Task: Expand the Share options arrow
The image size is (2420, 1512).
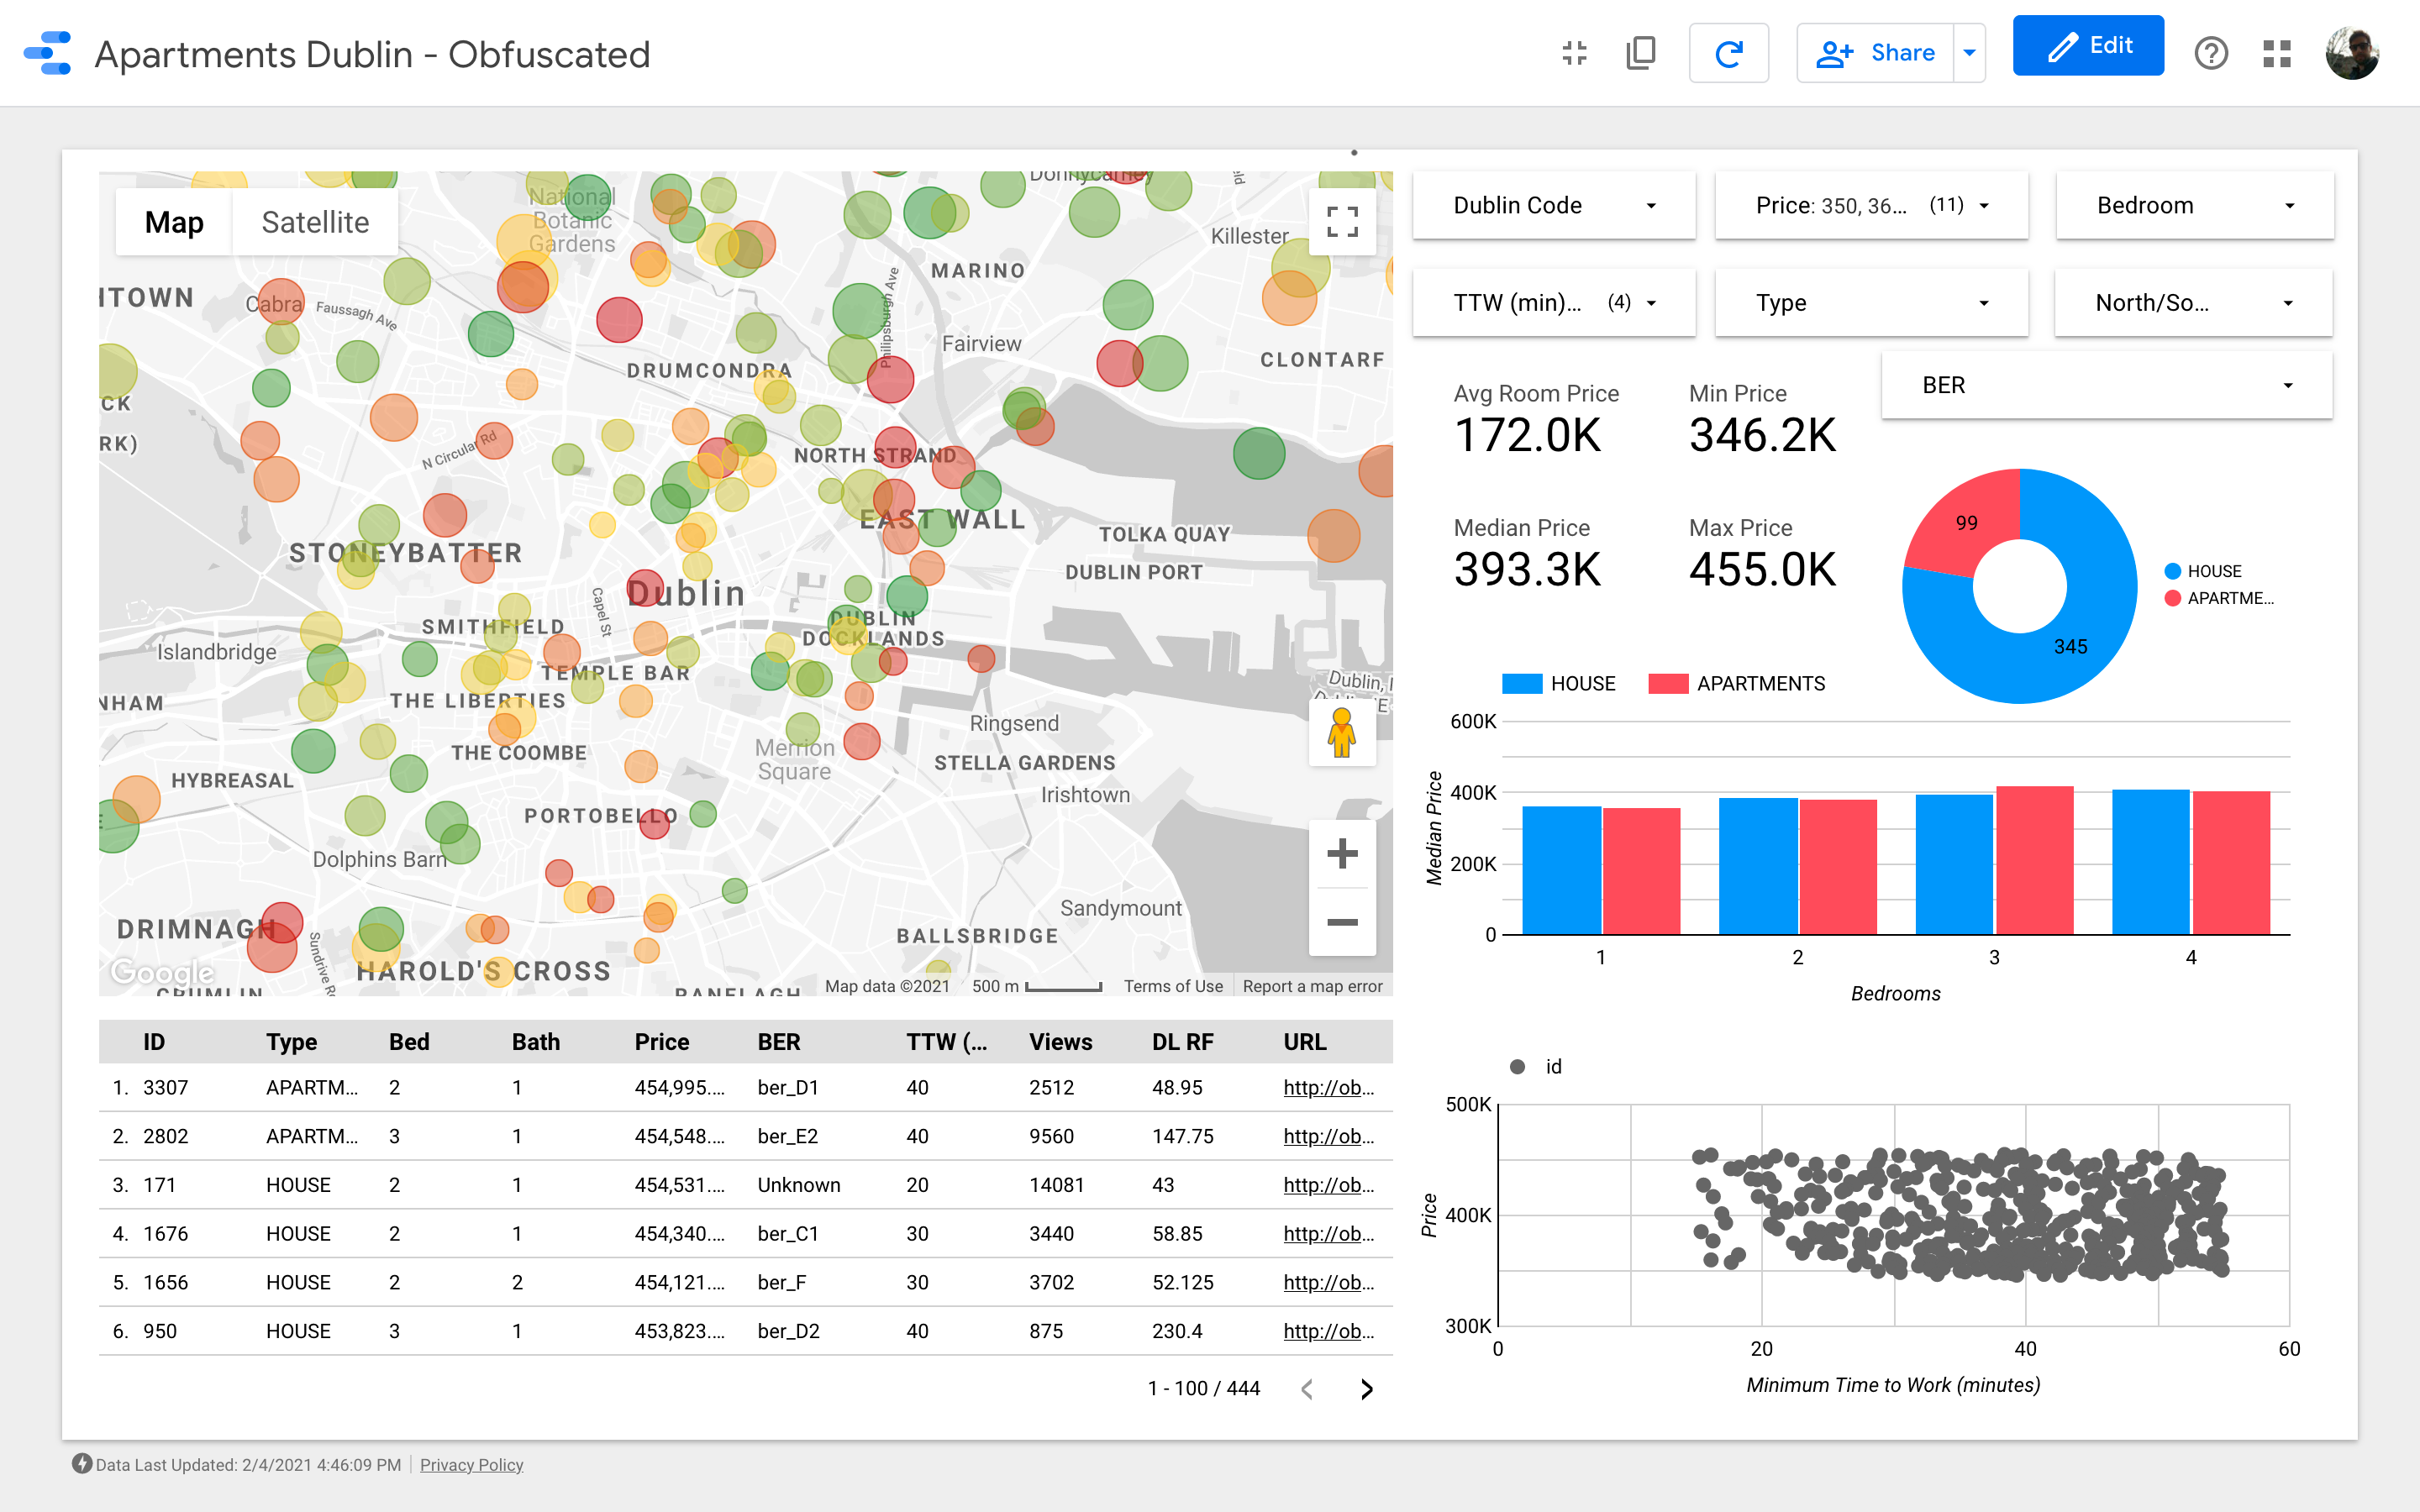Action: [x=1969, y=53]
